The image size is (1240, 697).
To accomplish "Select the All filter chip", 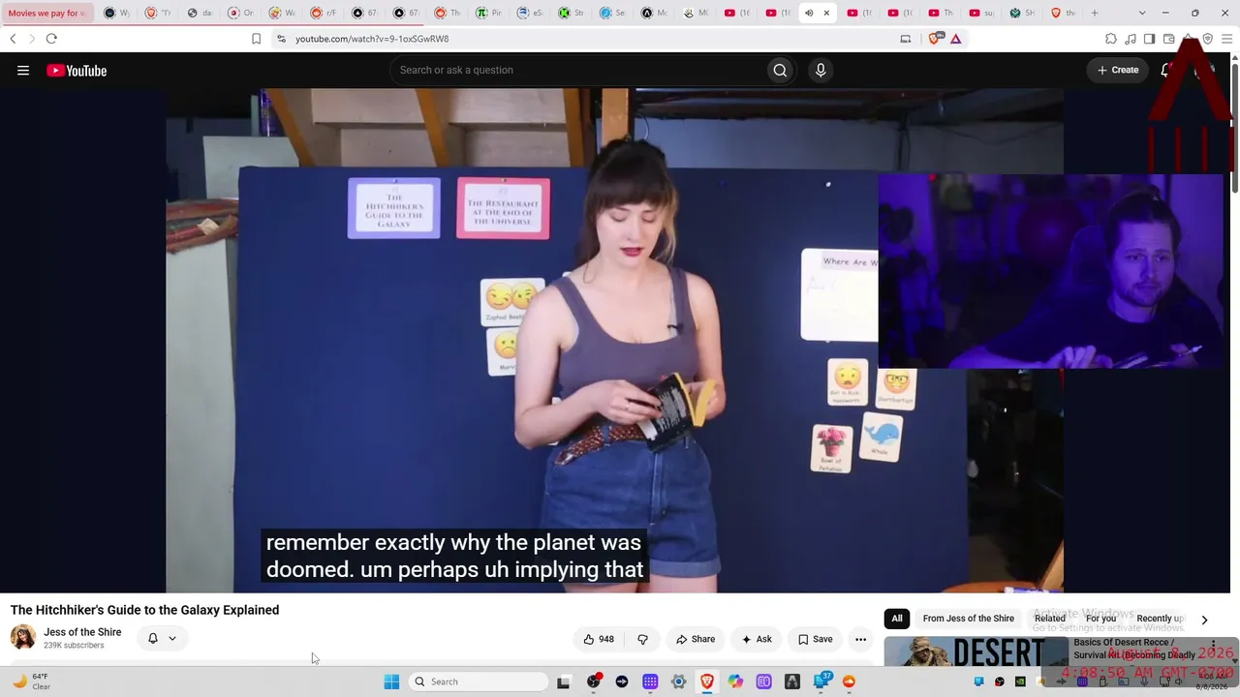I will (x=897, y=619).
